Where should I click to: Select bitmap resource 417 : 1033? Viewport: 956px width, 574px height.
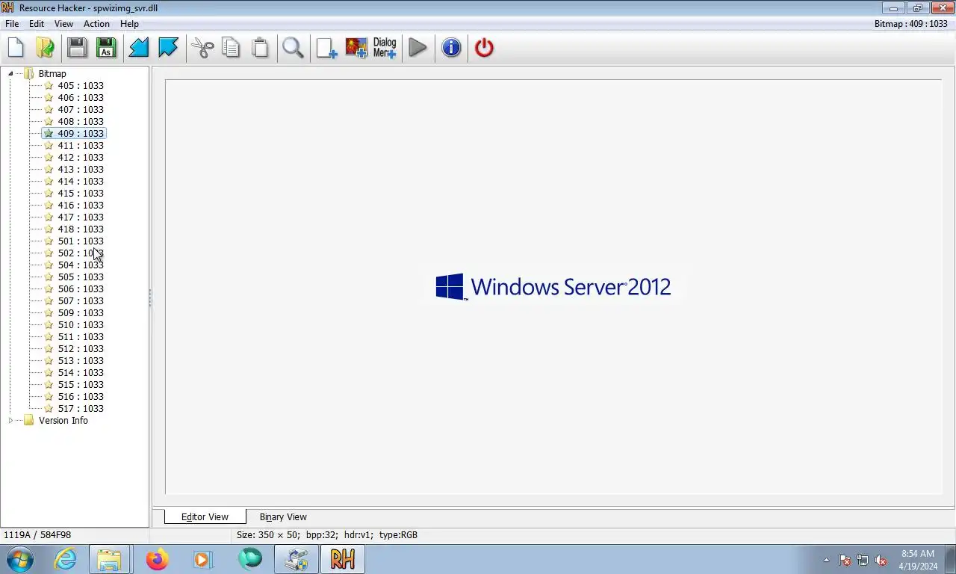[81, 217]
